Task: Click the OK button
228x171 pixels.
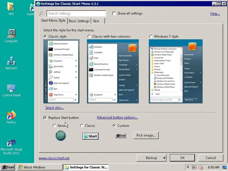Action: 182,158
